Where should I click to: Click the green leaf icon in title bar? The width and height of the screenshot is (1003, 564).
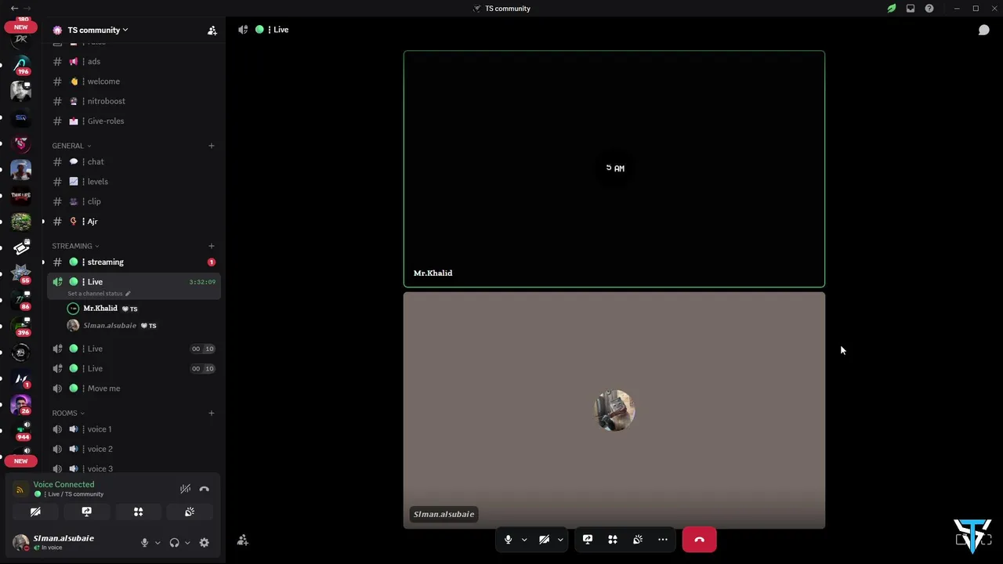click(892, 9)
